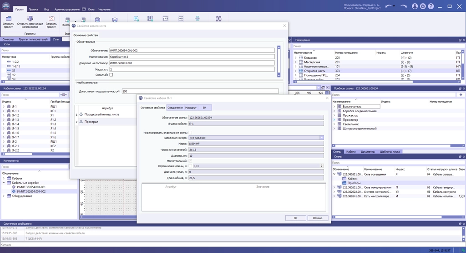466x253 pixels.
Task: Click the Ограничение длины spinner arrows
Action: [x=322, y=166]
